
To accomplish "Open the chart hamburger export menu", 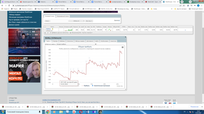I will 123,47.
